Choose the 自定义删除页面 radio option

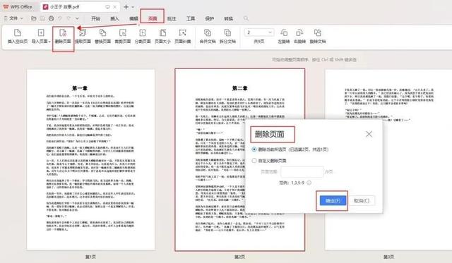254,161
